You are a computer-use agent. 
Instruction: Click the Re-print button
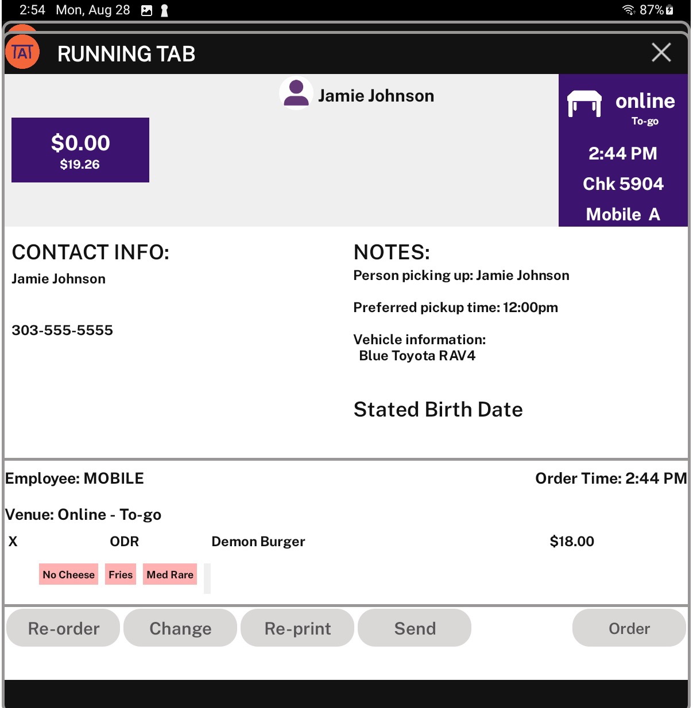pyautogui.click(x=297, y=628)
